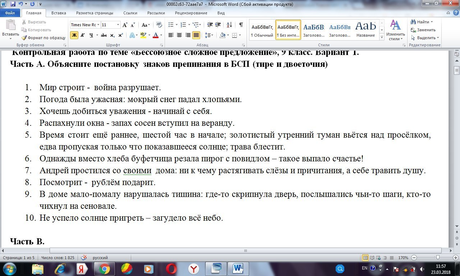
Task: Open the Windows Start menu
Action: point(9,268)
